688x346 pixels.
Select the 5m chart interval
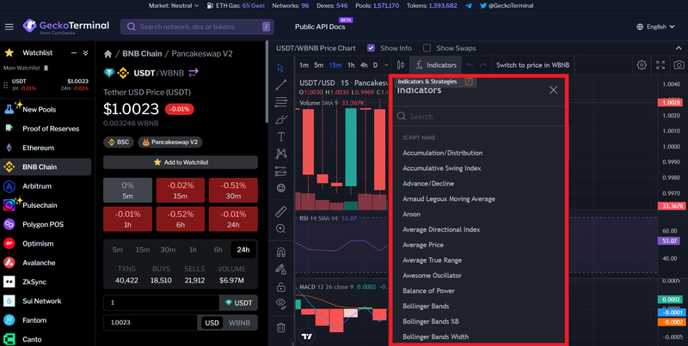tap(319, 65)
